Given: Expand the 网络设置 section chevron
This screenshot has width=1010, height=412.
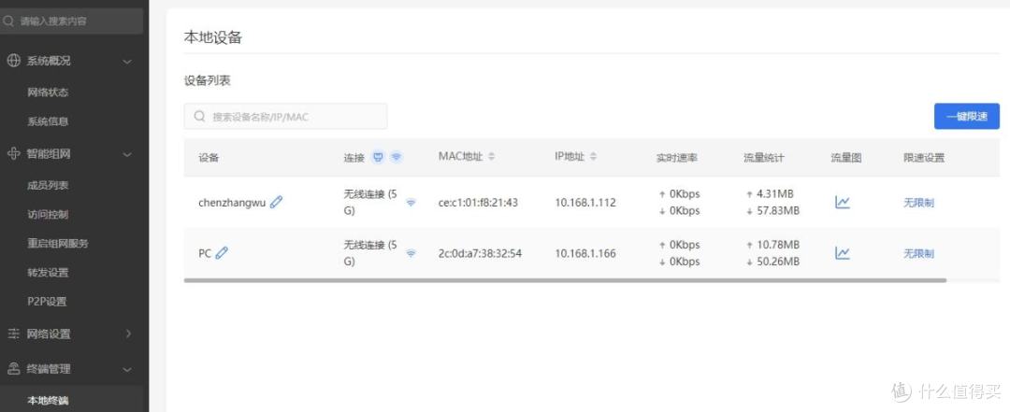Looking at the screenshot, I should [127, 334].
